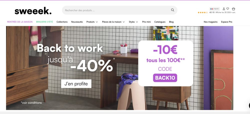
Task: Open the wishlist heart icon
Action: [228, 9]
